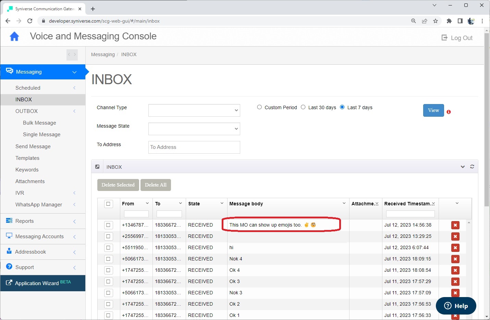Select the Custom Period radio button

(x=259, y=107)
